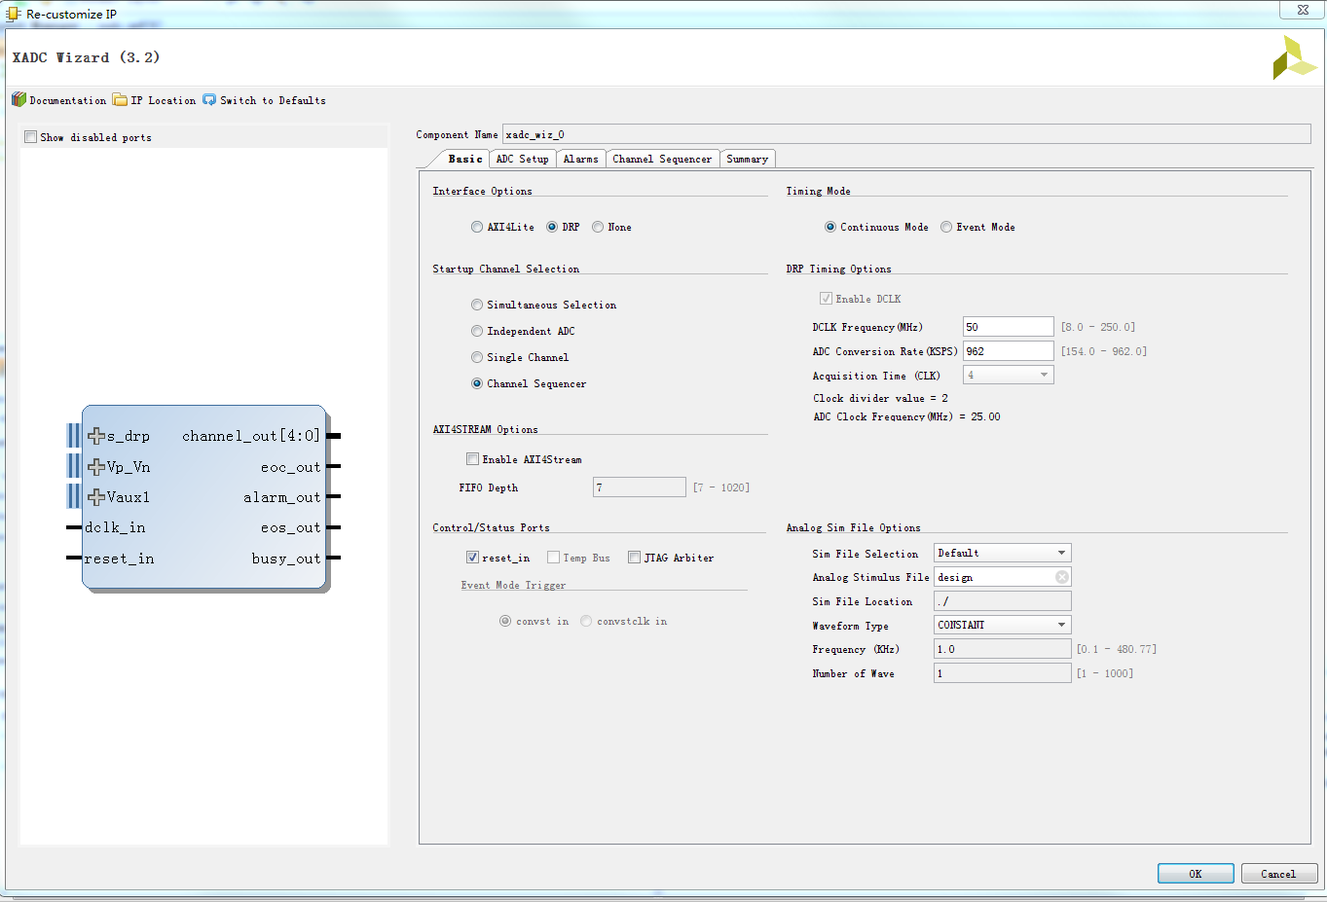This screenshot has width=1327, height=902.
Task: Click the Switch to Defaults icon
Action: [x=209, y=99]
